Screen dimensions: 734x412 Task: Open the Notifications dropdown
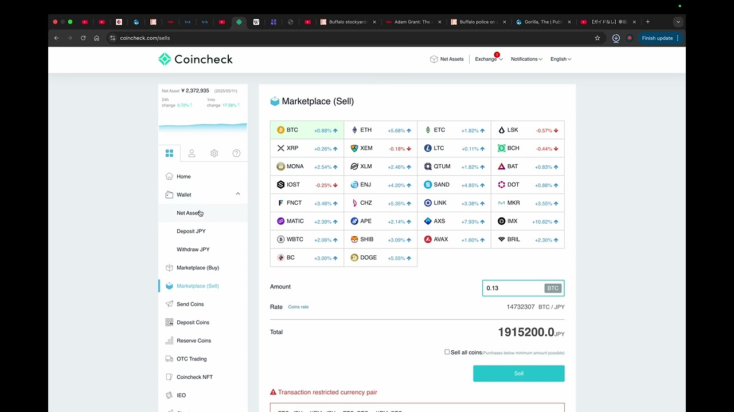pos(526,59)
